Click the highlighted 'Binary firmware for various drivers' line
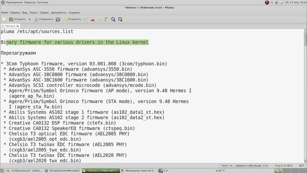Viewport: 307px width, 173px height. [74, 42]
